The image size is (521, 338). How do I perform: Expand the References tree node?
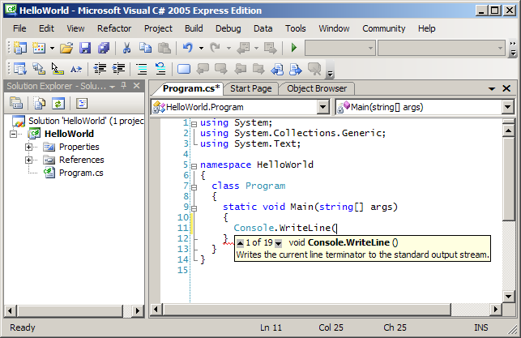(x=29, y=160)
